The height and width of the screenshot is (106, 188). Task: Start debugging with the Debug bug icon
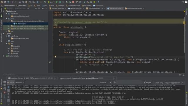(x=60, y=2)
